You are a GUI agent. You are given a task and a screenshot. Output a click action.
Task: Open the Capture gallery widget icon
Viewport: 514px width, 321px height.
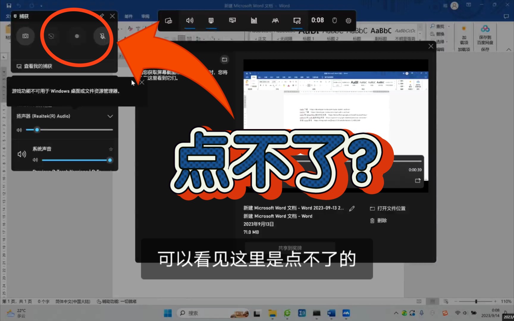tap(211, 20)
